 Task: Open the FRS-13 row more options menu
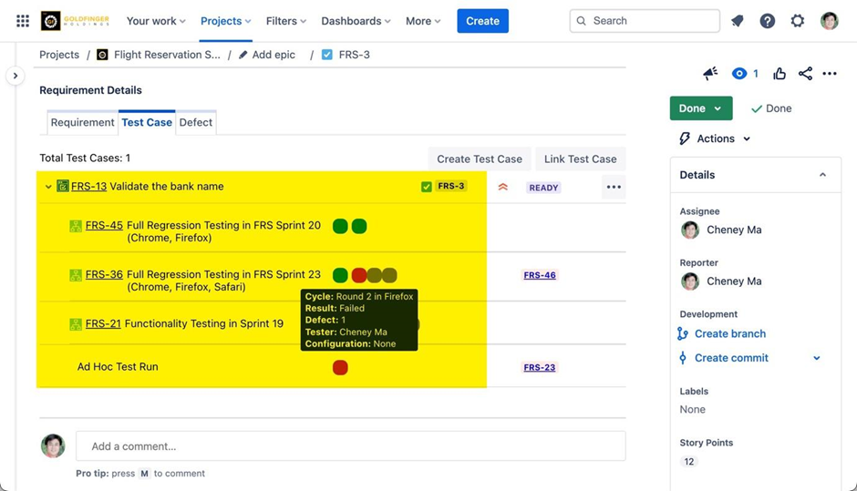coord(614,187)
